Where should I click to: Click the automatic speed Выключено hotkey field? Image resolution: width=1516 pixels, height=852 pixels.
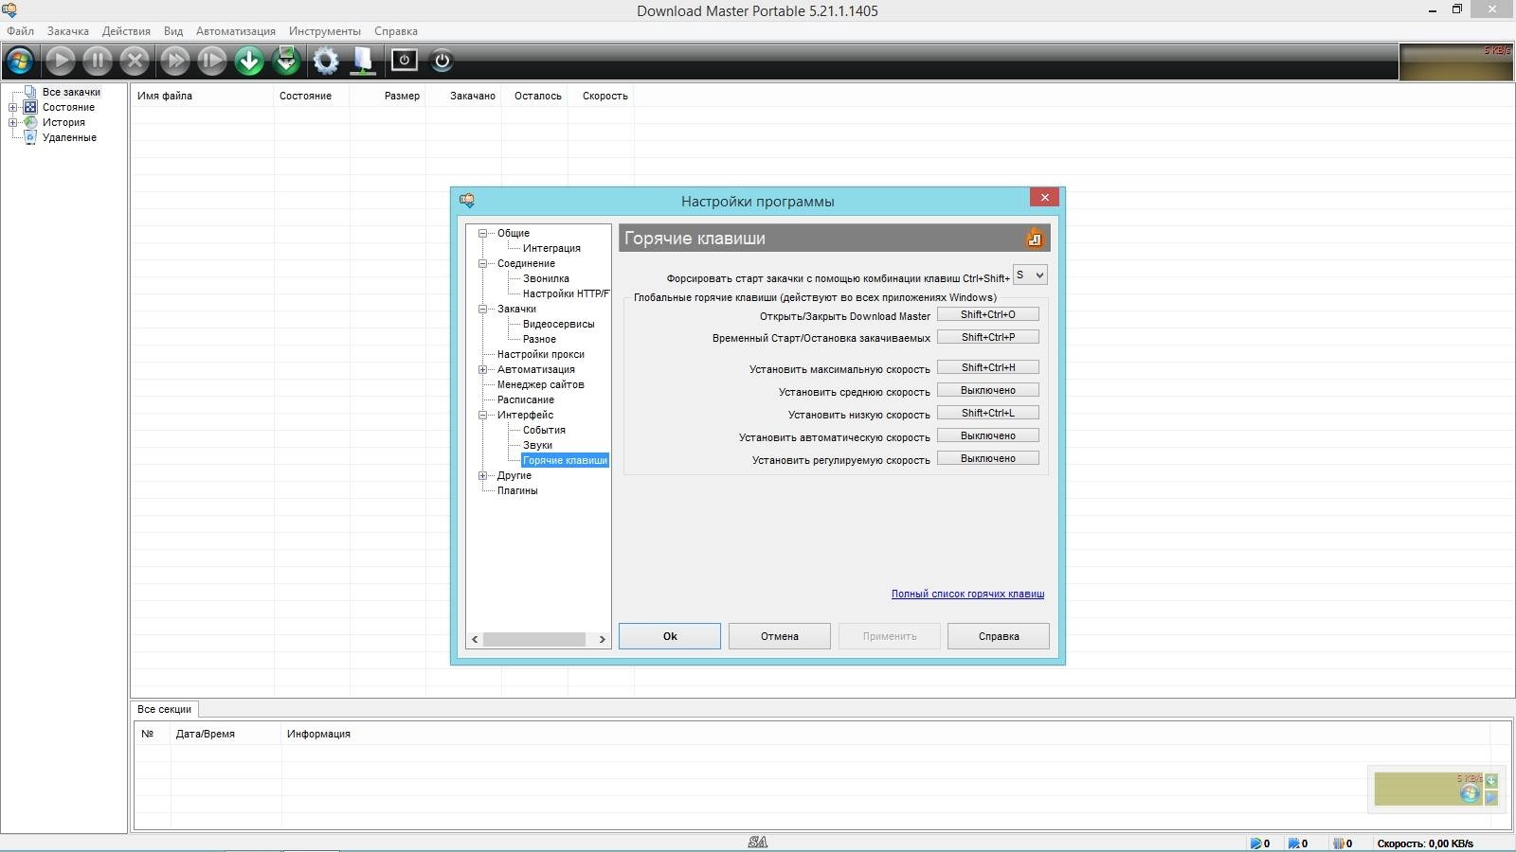(988, 435)
